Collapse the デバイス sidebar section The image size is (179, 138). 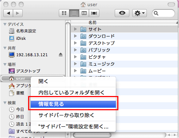(x=5, y=24)
